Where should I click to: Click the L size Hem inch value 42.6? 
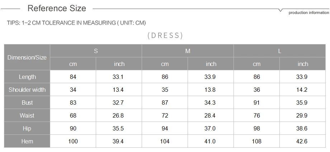(x=302, y=141)
